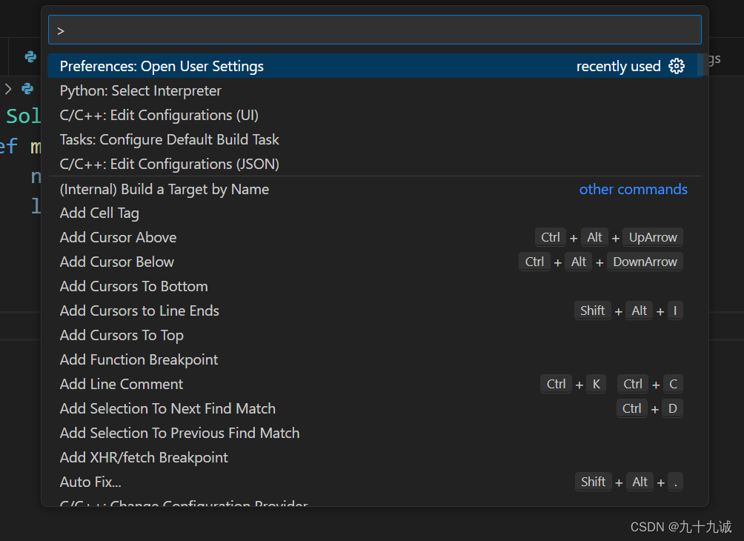Viewport: 744px width, 541px height.
Task: Choose Add Line Comment command
Action: coord(374,385)
